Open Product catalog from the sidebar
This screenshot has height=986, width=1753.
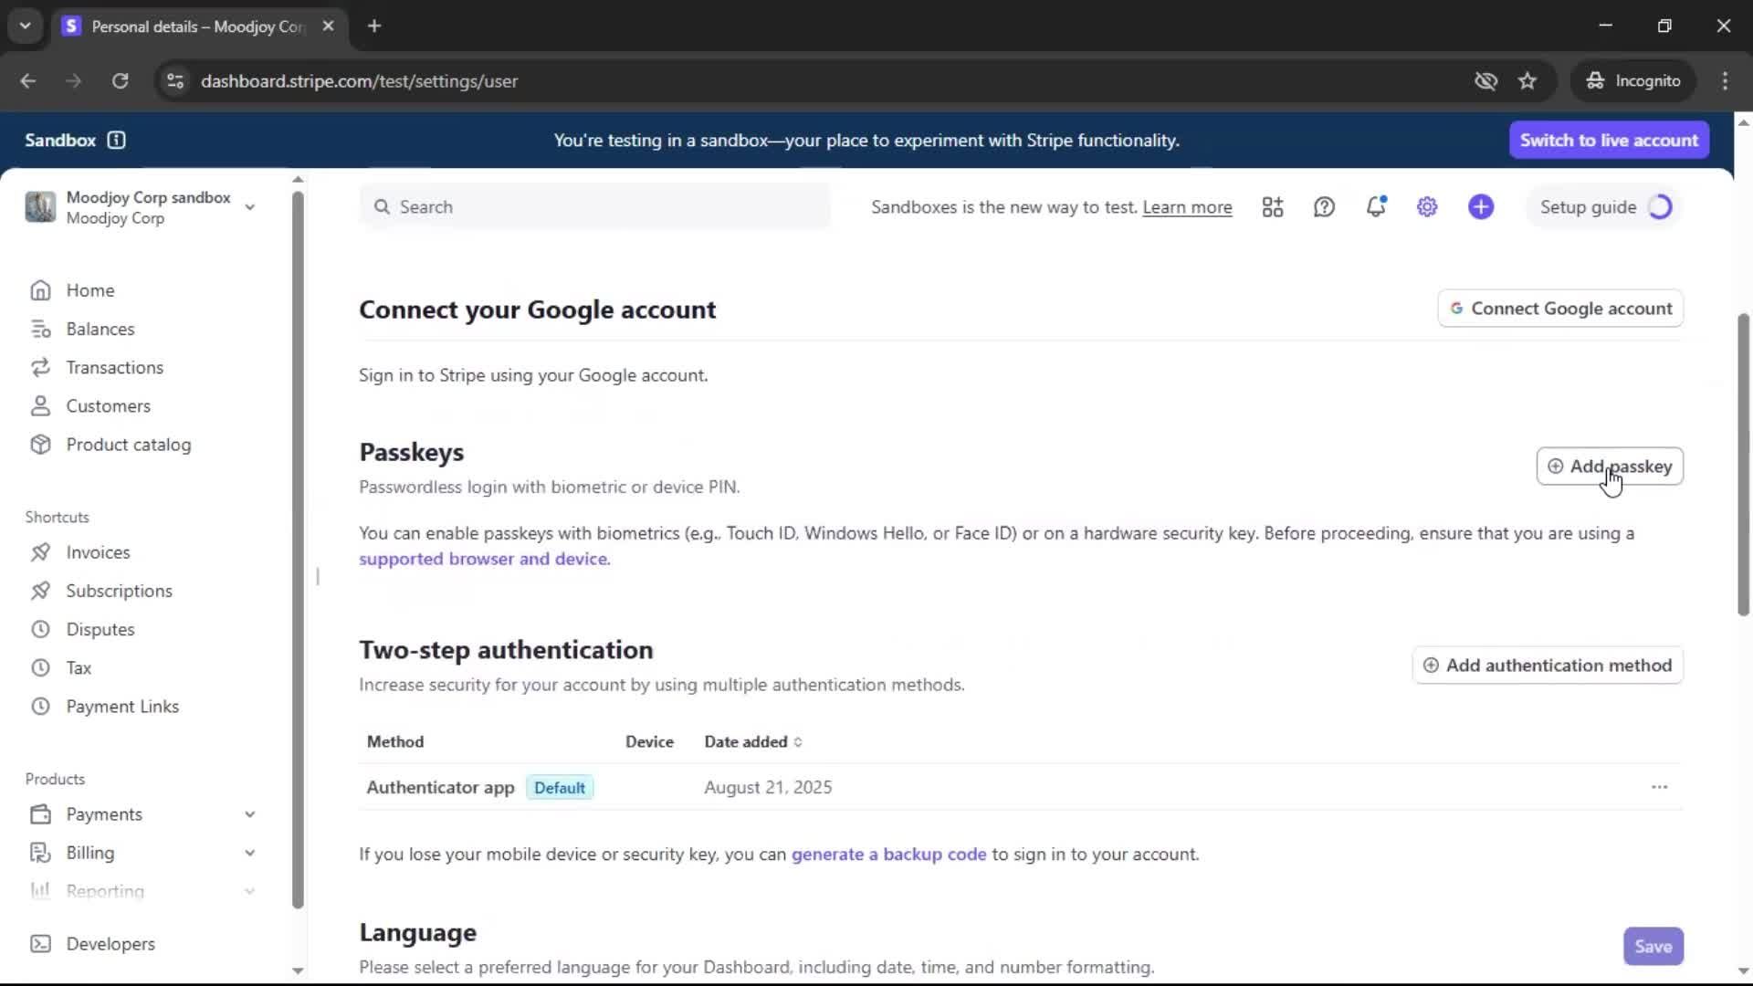[x=128, y=445]
